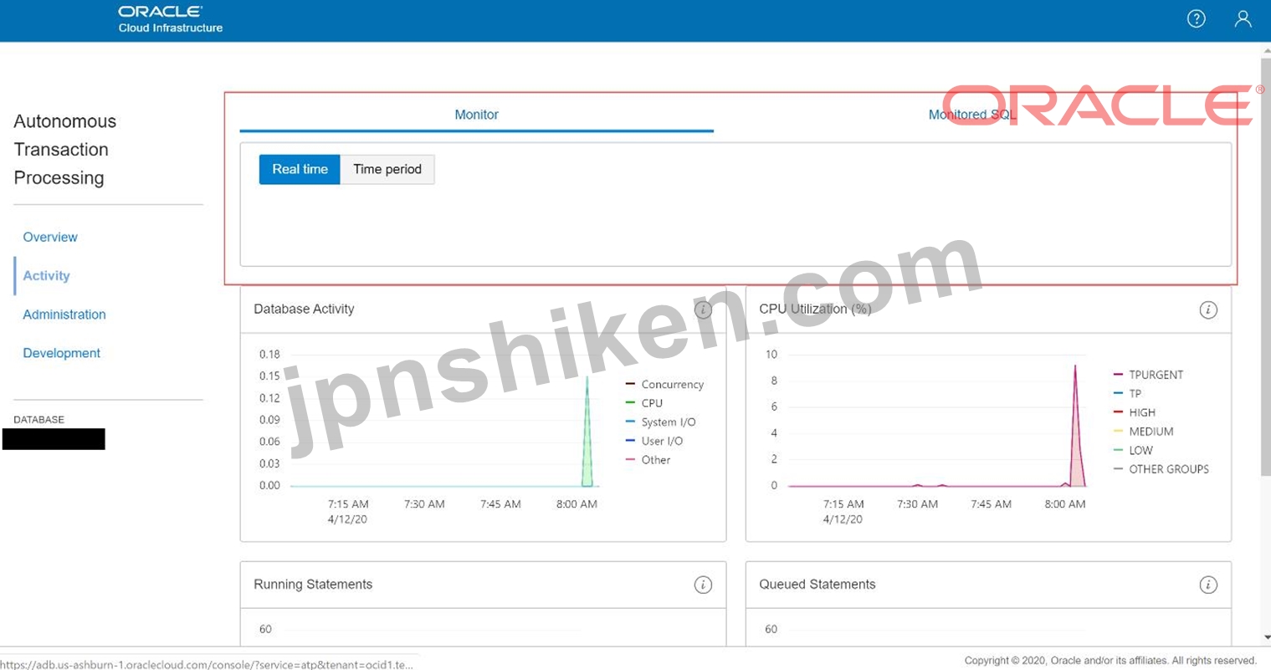Image resolution: width=1271 pixels, height=670 pixels.
Task: Click the DATABASE label in sidebar
Action: (38, 420)
